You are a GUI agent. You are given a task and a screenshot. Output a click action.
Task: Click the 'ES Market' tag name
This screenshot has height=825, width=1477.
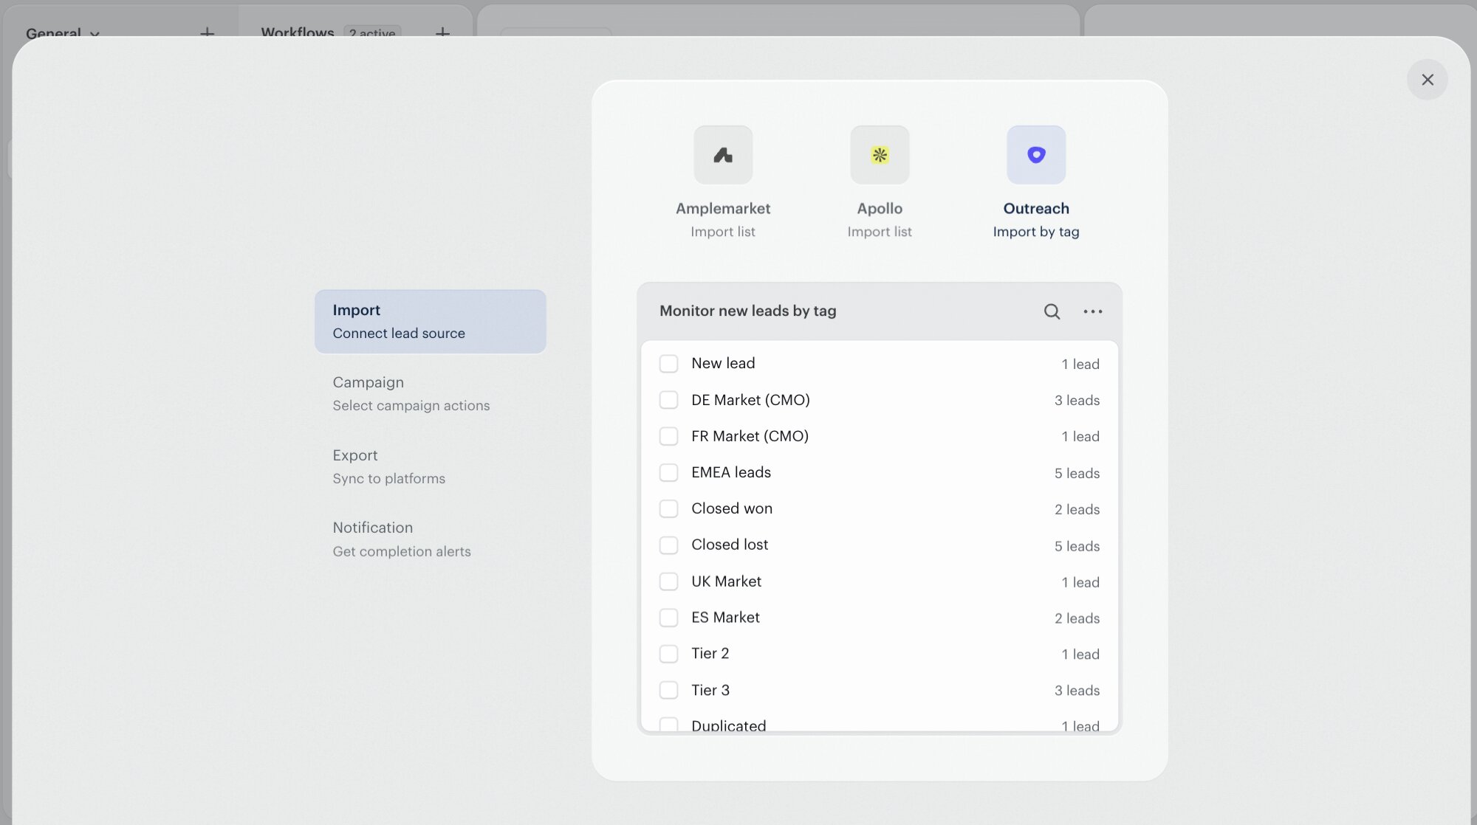[725, 618]
